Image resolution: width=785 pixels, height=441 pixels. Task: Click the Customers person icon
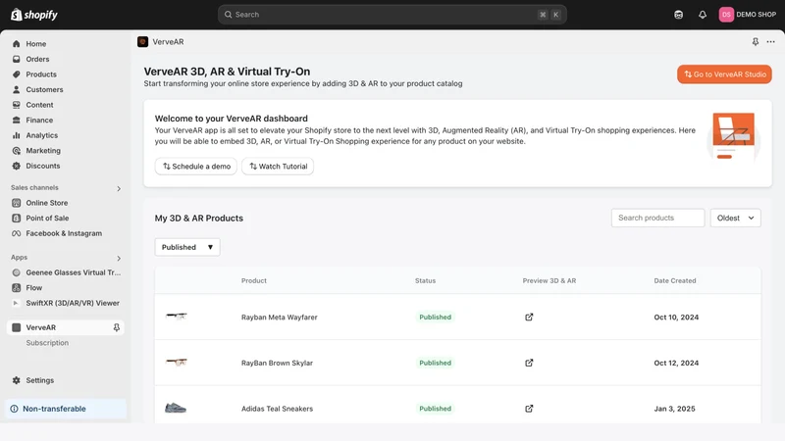pyautogui.click(x=17, y=89)
